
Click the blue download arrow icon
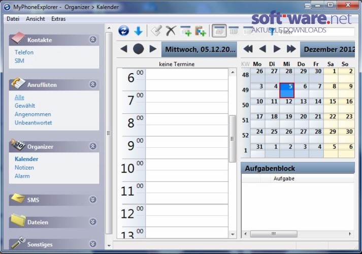[138, 31]
